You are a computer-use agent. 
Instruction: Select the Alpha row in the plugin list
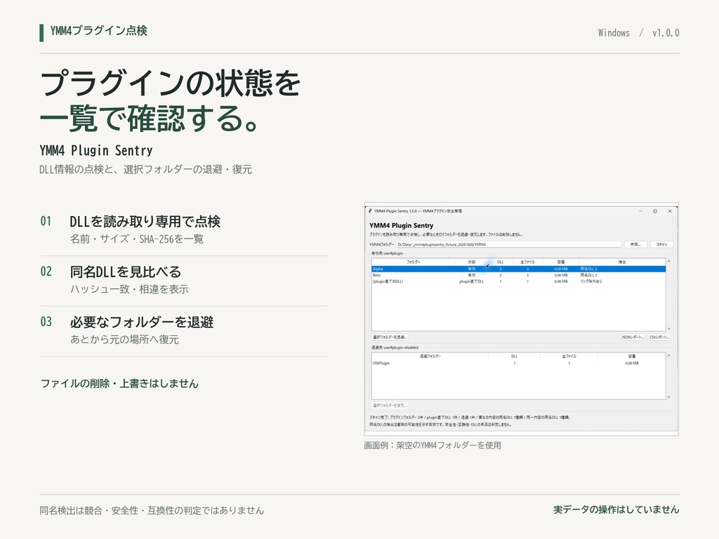[x=518, y=269]
